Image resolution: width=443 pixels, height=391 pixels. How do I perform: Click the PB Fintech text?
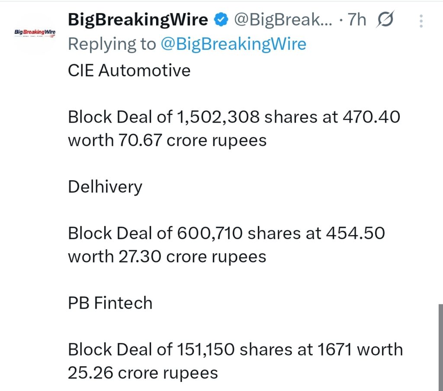110,303
